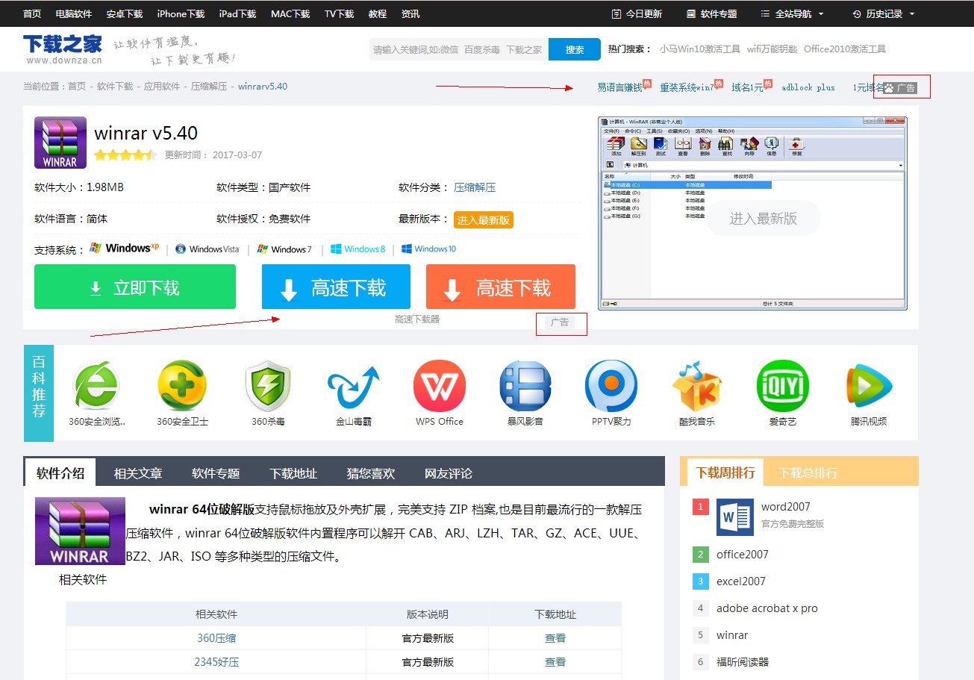Open the 360杀毒 shield icon

pyautogui.click(x=268, y=385)
